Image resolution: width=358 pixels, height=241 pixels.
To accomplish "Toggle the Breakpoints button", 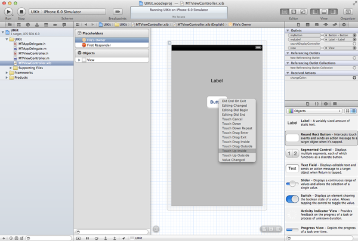I will (118, 11).
